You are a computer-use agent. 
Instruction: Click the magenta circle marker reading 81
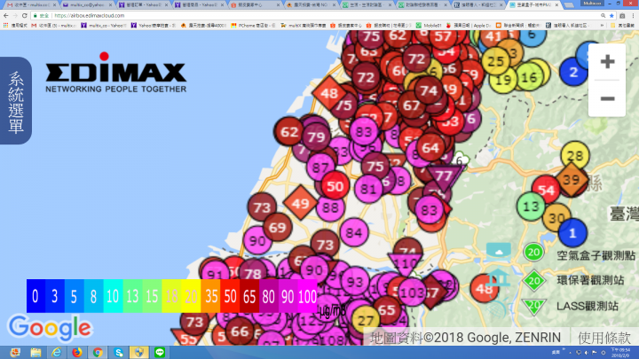(x=368, y=189)
